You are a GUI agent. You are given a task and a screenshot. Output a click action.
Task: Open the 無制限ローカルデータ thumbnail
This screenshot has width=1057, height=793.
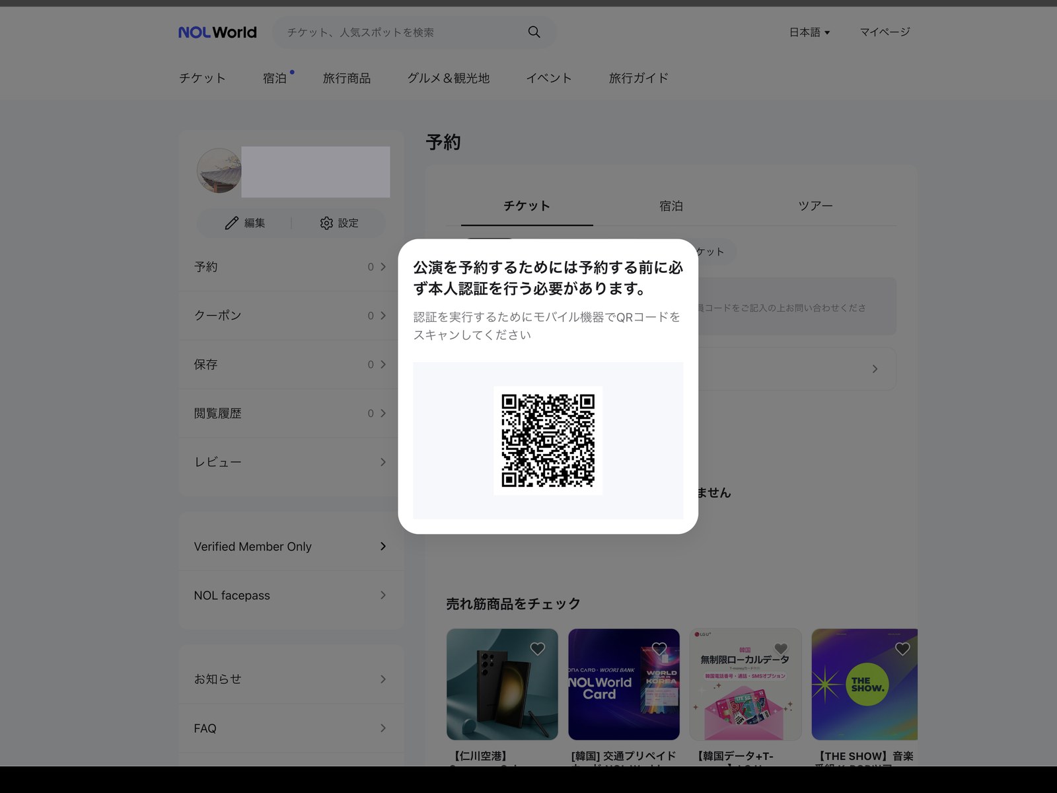745,684
